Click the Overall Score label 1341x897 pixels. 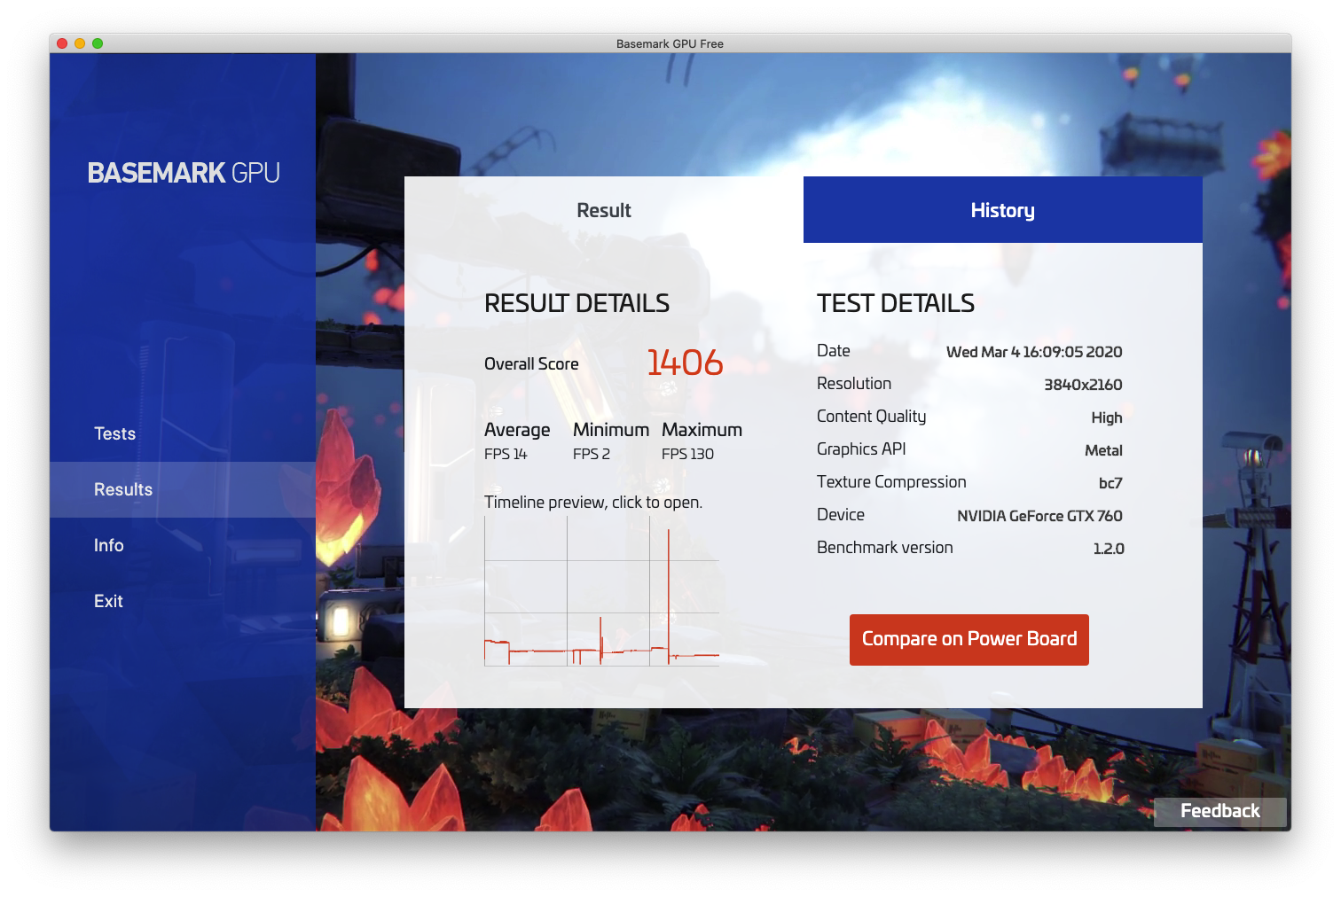pyautogui.click(x=531, y=364)
